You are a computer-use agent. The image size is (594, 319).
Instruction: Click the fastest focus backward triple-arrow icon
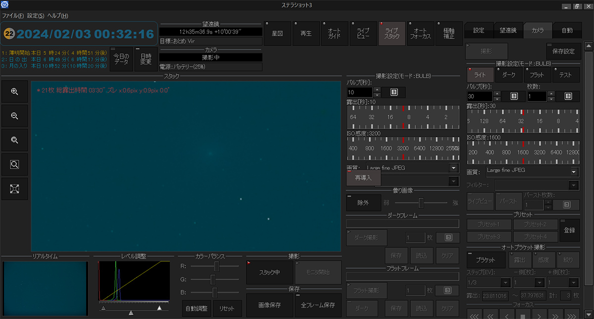pyautogui.click(x=474, y=315)
